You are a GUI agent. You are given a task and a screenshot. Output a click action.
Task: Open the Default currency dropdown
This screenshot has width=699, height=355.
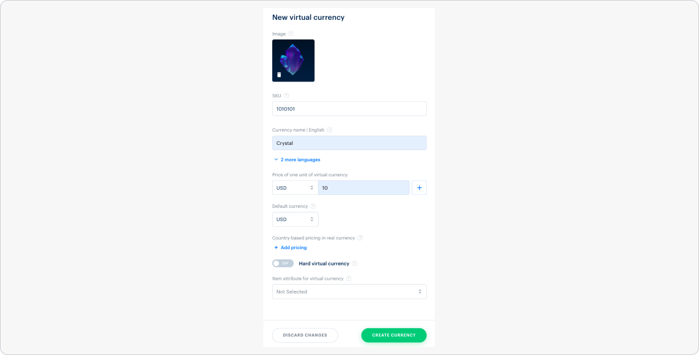(x=295, y=219)
